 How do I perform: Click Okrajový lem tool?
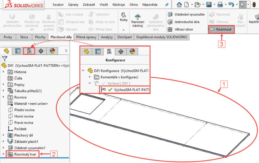pyautogui.click(x=71, y=22)
